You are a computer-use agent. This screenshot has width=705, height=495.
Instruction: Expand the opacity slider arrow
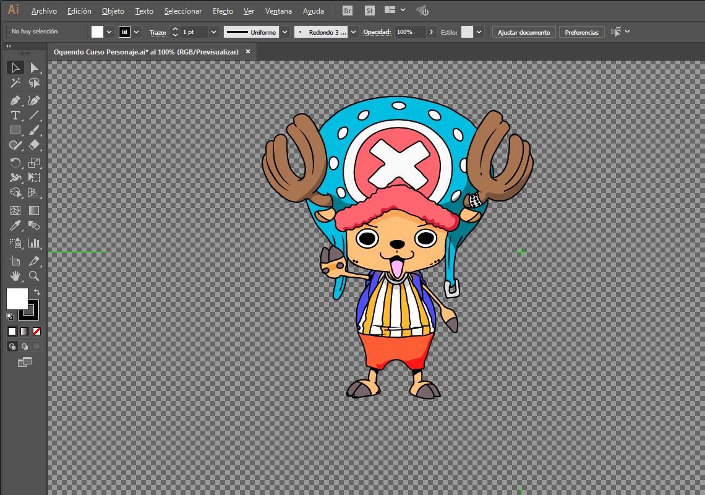(x=431, y=32)
